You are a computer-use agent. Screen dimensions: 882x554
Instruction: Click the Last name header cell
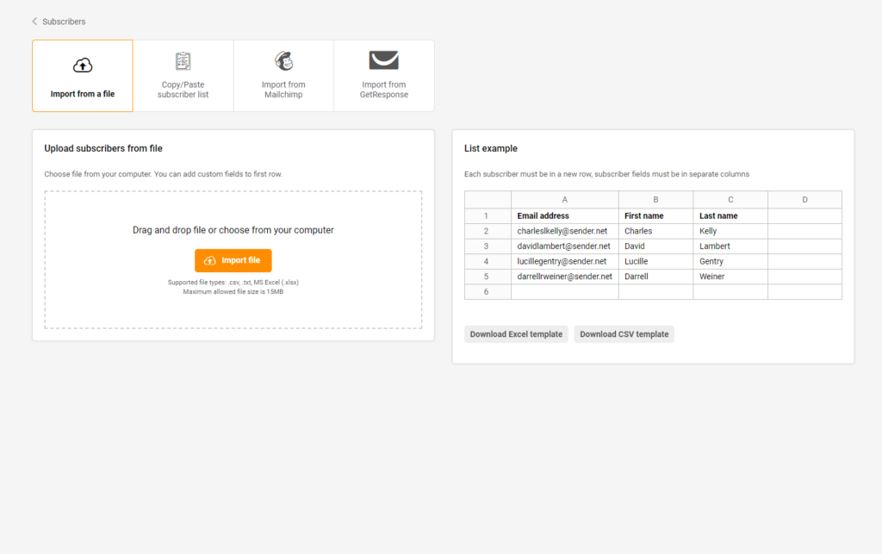[730, 216]
